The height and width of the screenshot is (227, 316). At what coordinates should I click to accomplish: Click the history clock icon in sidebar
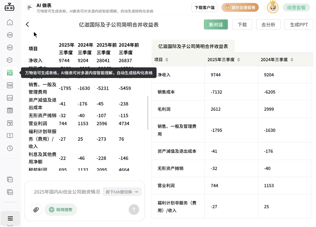(10, 148)
